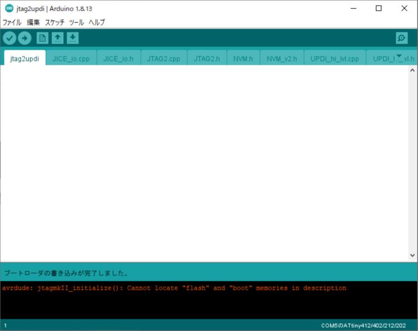The width and height of the screenshot is (418, 331).
Task: Switch to the UPDI_hi_lvl.cpp tab
Action: click(335, 58)
